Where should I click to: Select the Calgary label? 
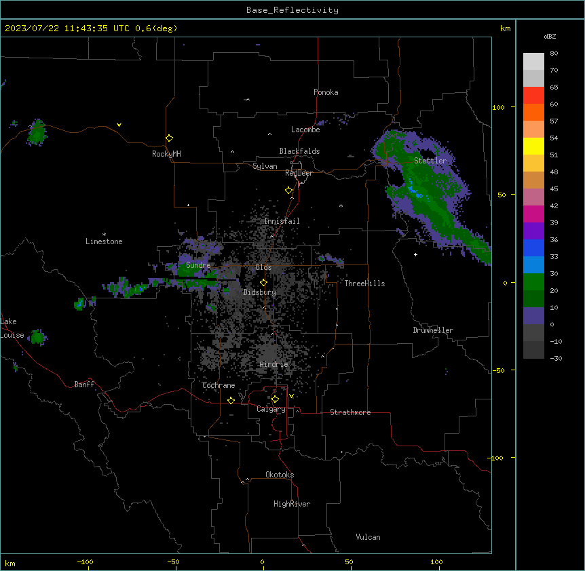[271, 409]
